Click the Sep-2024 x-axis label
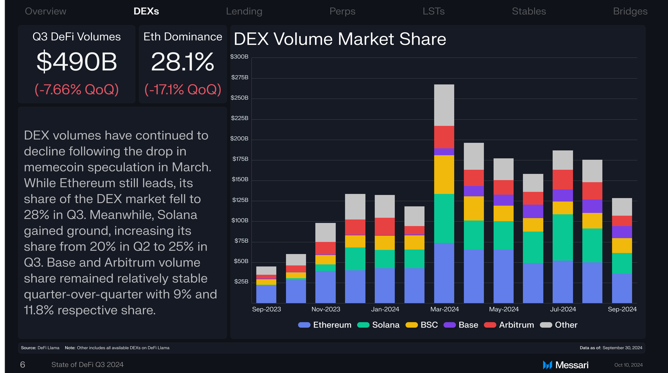Screen dimensions: 668x373 point(622,309)
